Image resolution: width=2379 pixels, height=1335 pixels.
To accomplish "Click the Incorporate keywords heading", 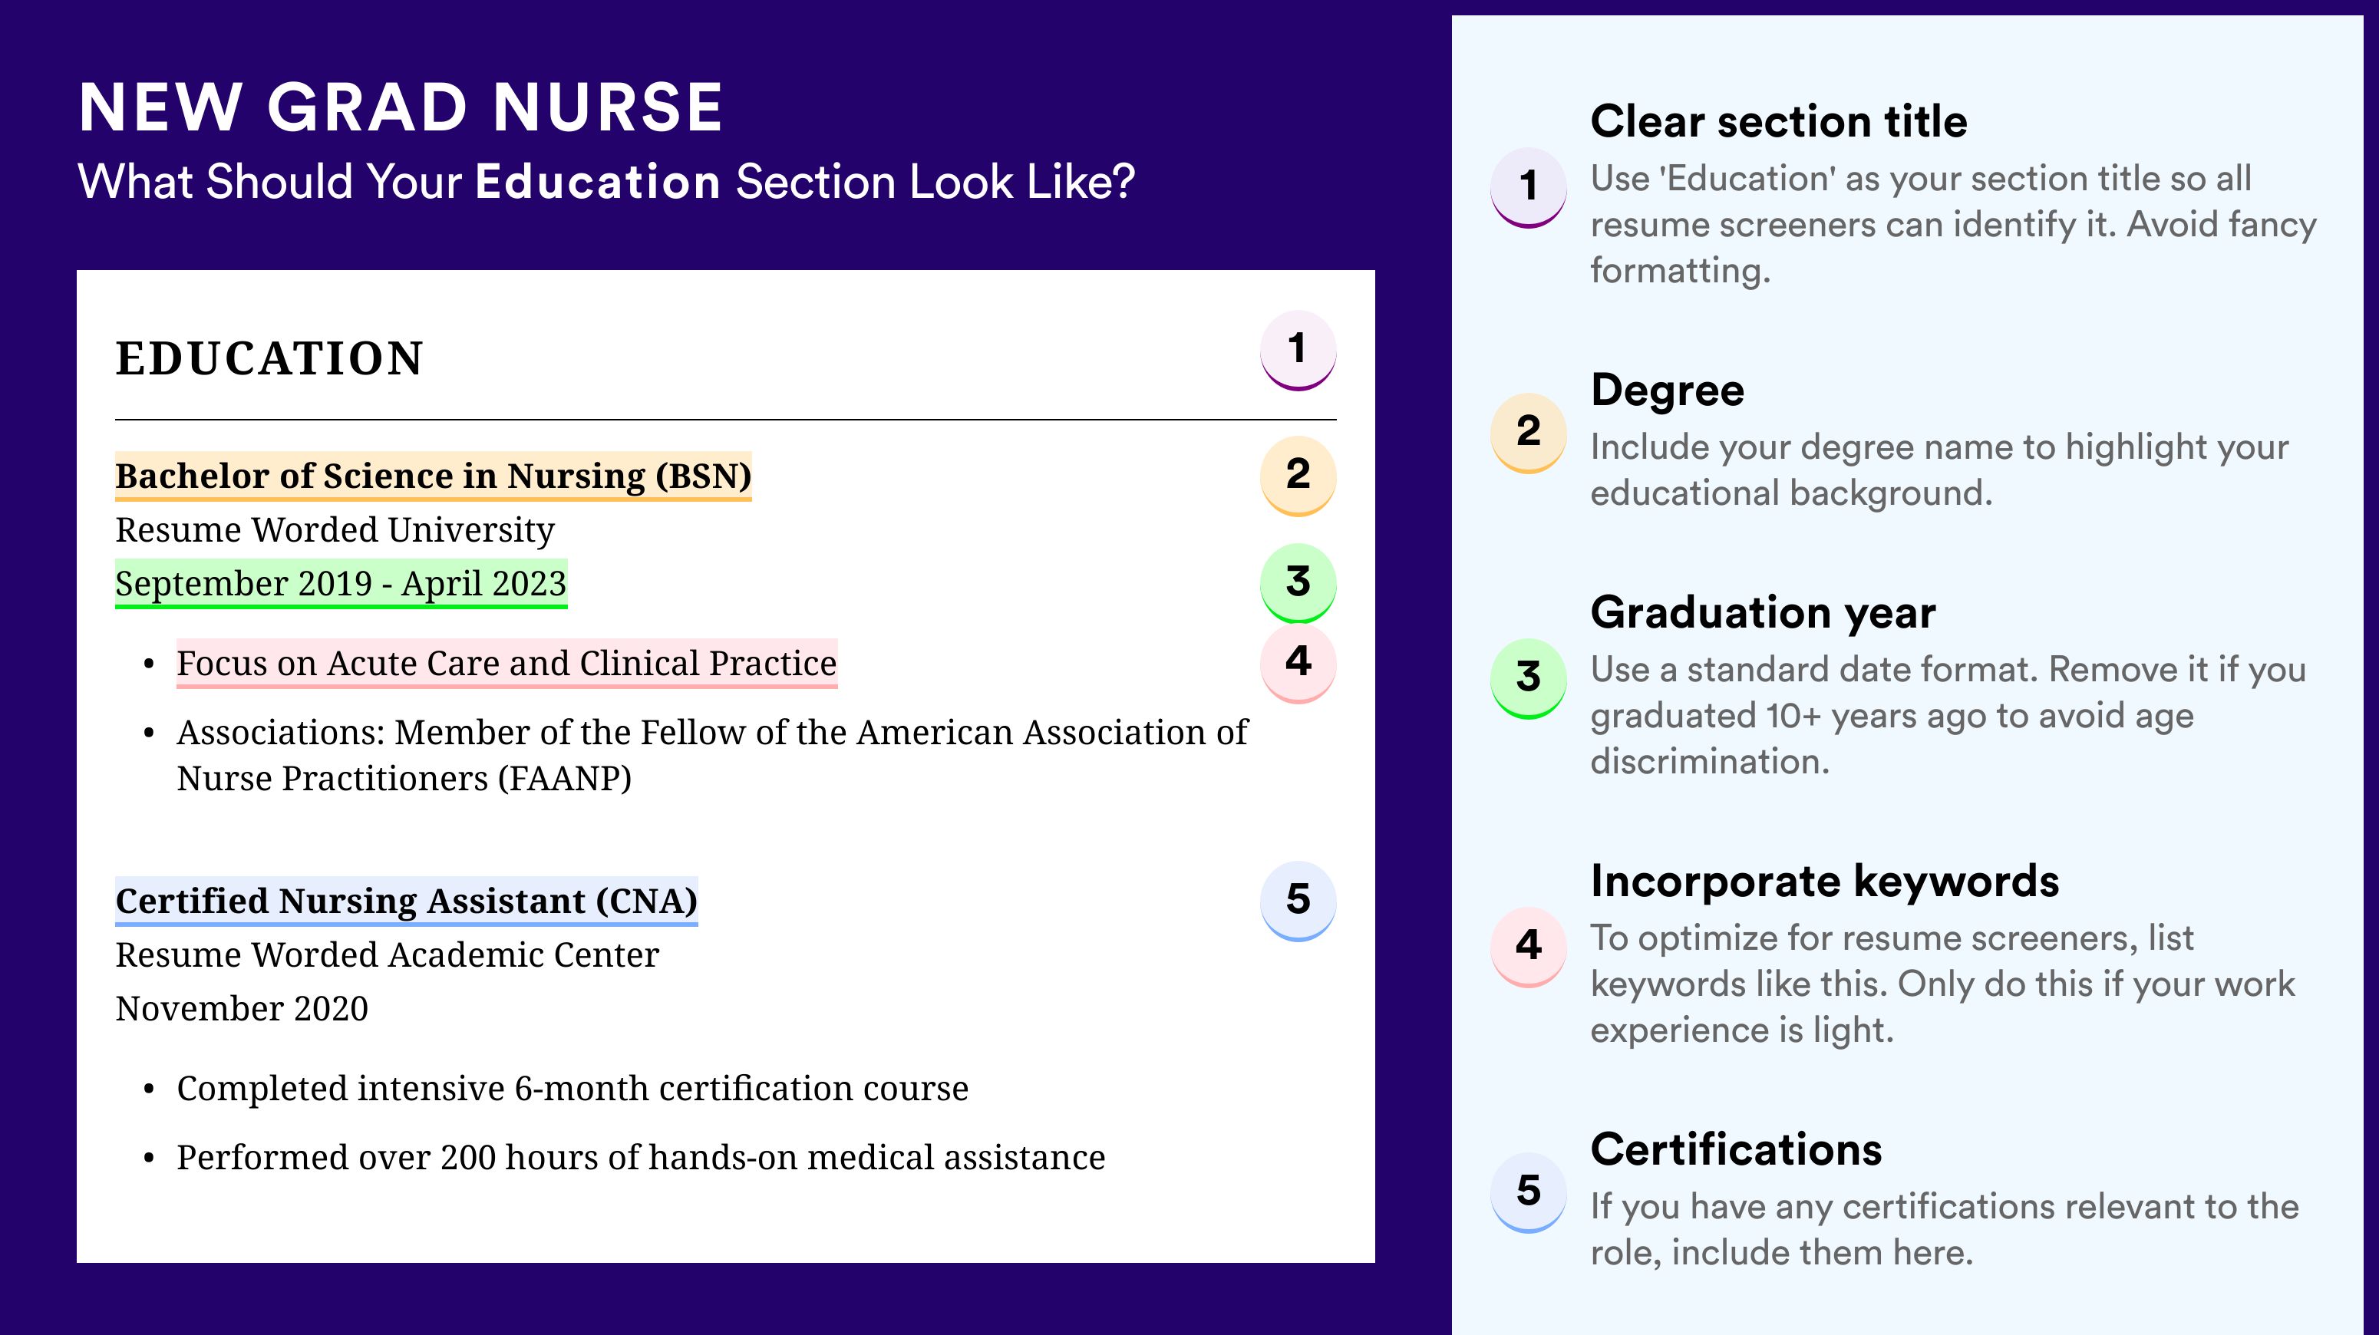I will coord(1825,882).
